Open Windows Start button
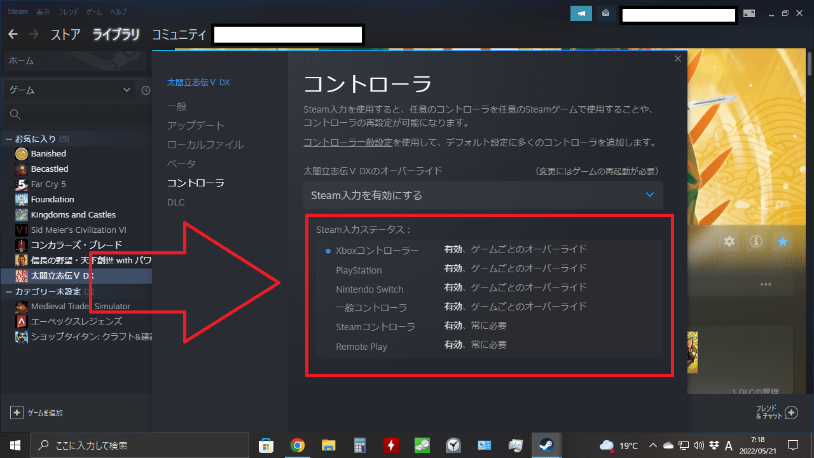Image resolution: width=814 pixels, height=458 pixels. pyautogui.click(x=15, y=445)
